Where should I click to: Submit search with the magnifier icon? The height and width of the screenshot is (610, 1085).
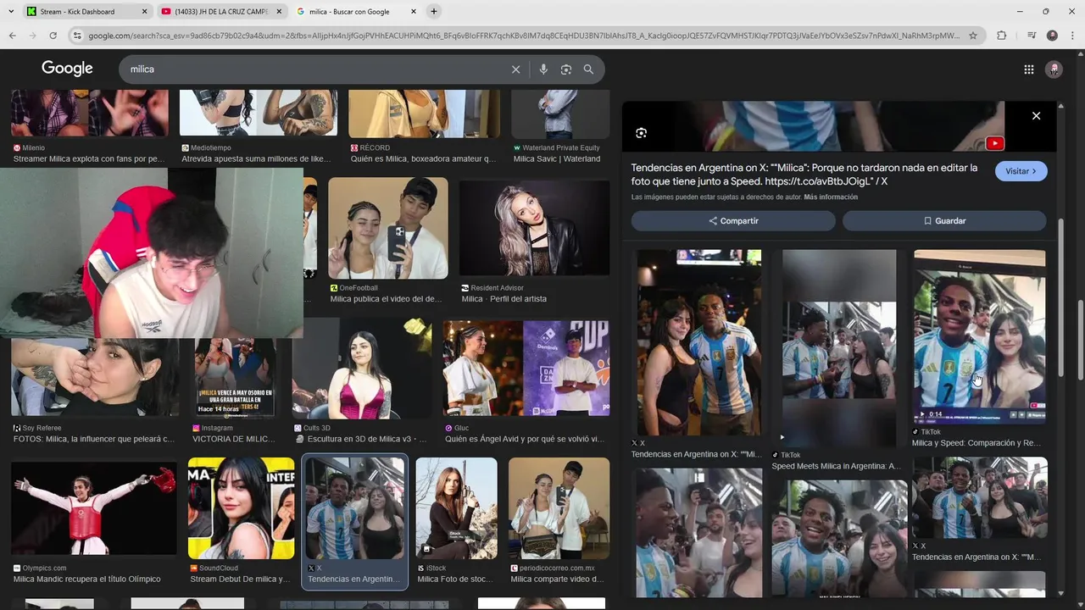pyautogui.click(x=588, y=69)
